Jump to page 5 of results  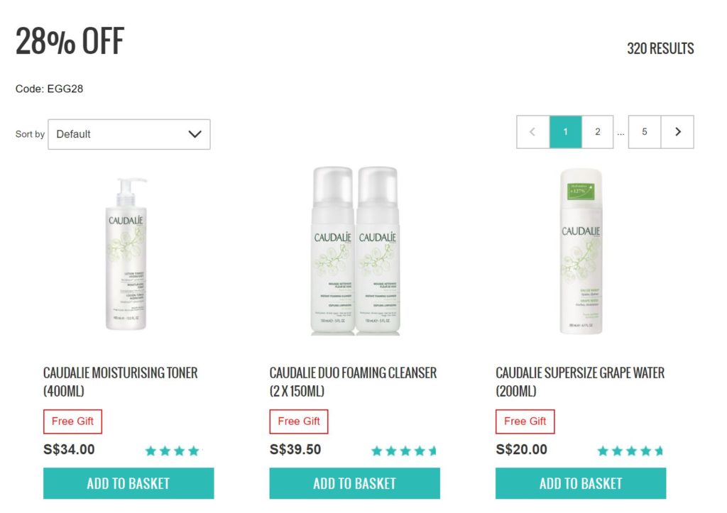(645, 132)
